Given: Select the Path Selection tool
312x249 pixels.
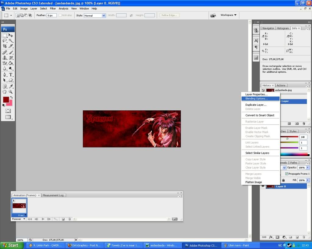Looking at the screenshot, I should (5, 80).
